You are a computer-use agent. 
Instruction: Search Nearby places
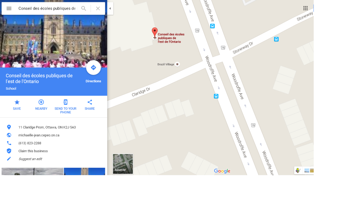(x=41, y=105)
